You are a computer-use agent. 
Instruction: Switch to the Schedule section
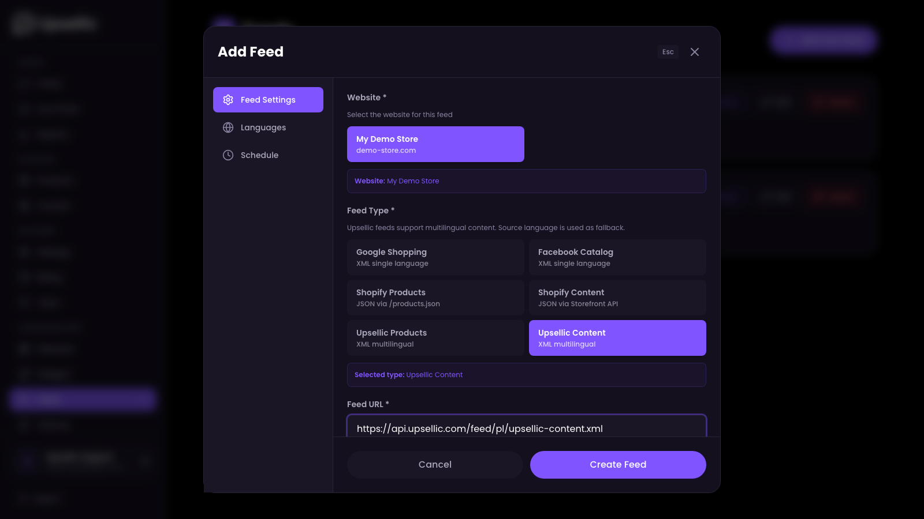pyautogui.click(x=259, y=155)
